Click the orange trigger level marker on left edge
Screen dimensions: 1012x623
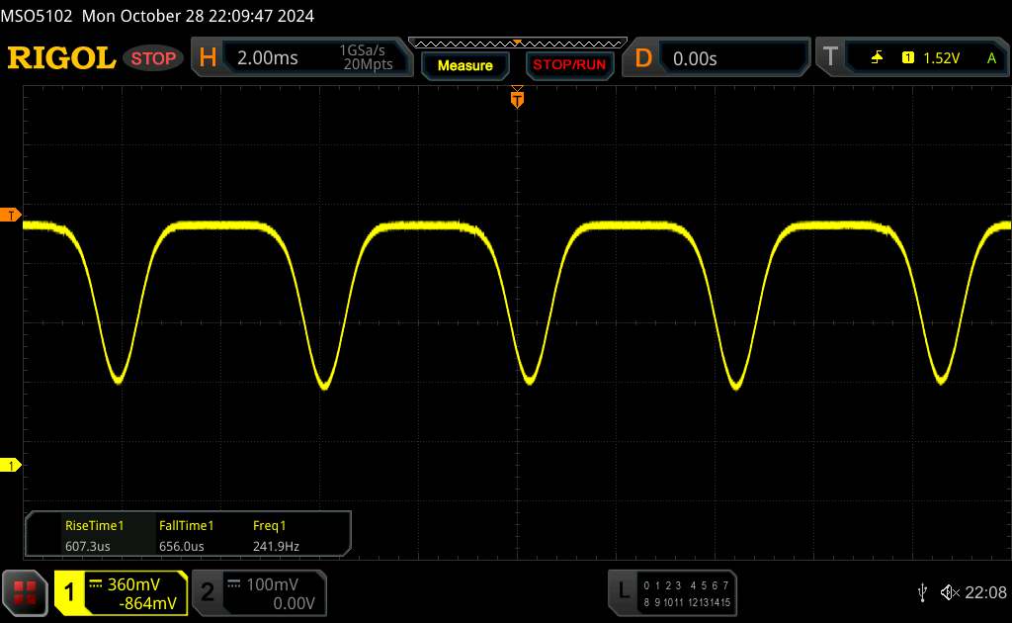(x=12, y=215)
